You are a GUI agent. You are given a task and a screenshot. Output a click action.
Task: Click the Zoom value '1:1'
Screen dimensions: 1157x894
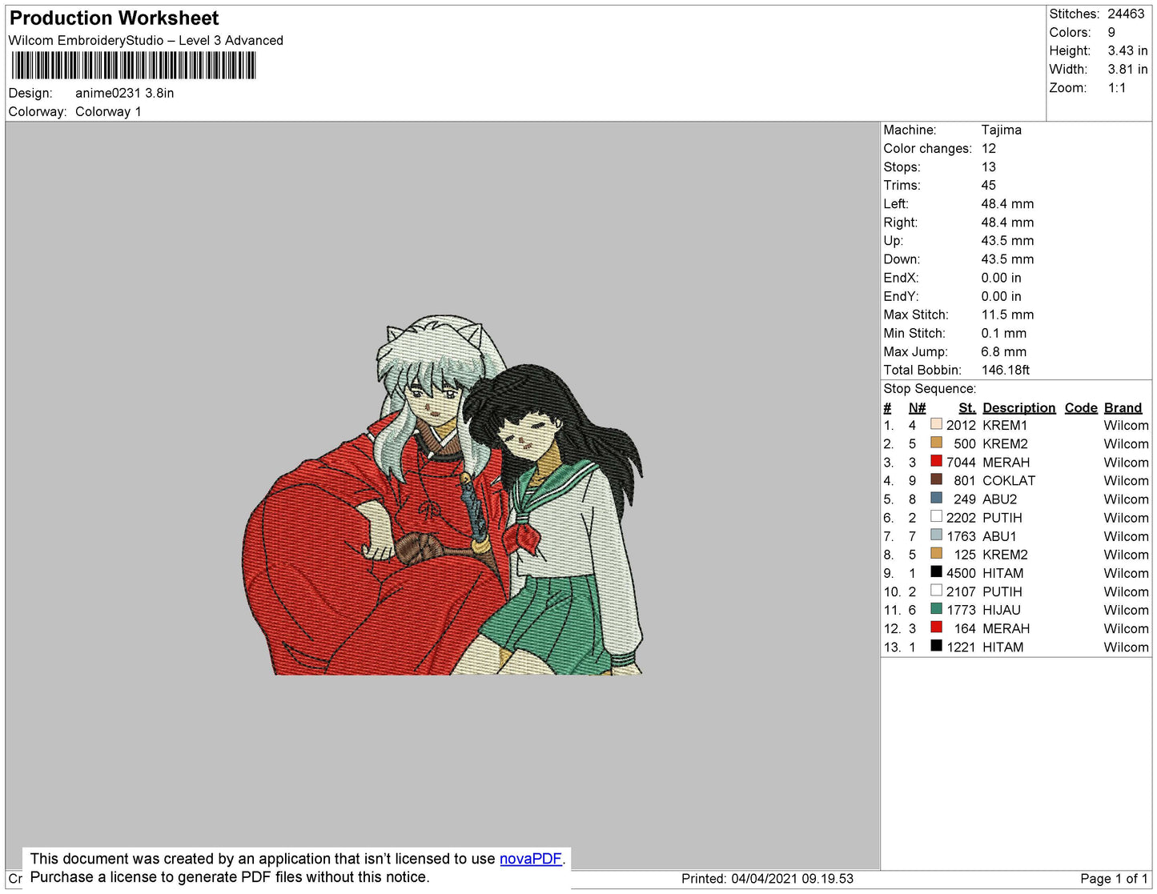coord(1117,88)
